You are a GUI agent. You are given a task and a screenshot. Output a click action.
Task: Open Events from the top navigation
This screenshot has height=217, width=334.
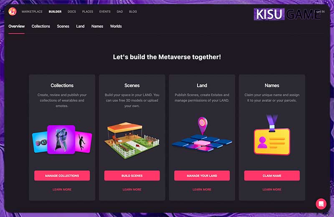click(x=105, y=12)
